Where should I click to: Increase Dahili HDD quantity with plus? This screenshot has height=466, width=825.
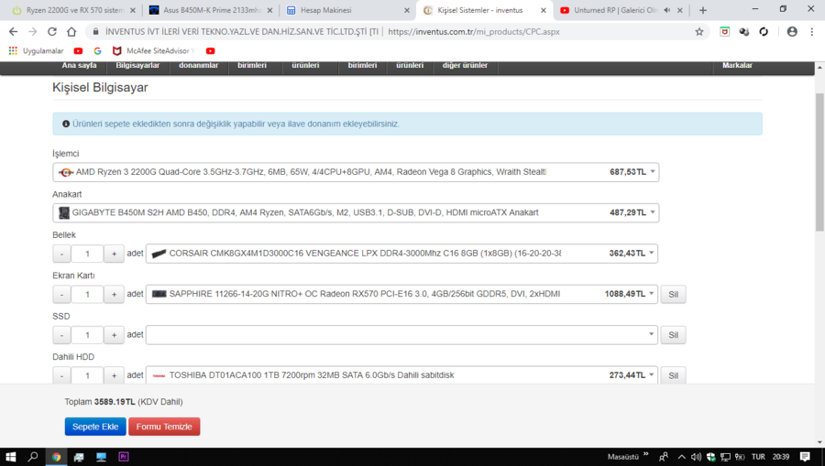pyautogui.click(x=114, y=375)
